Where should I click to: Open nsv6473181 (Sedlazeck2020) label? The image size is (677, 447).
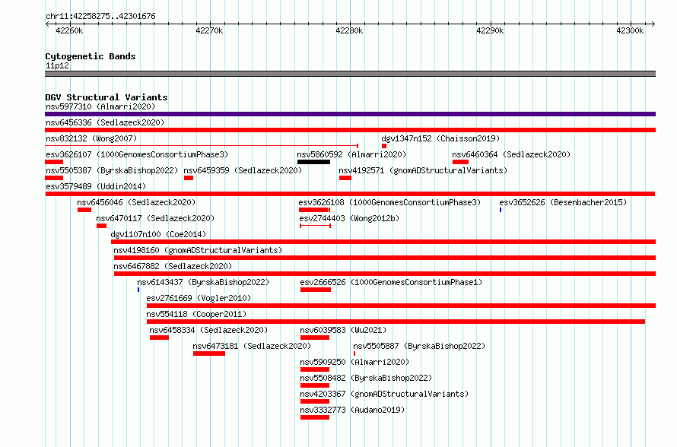(x=252, y=346)
